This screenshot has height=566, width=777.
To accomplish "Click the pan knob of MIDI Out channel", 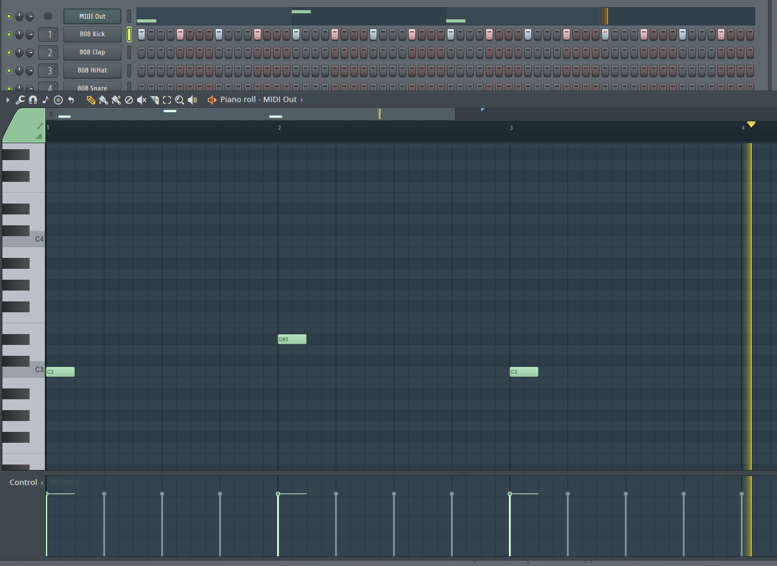I will [x=19, y=16].
